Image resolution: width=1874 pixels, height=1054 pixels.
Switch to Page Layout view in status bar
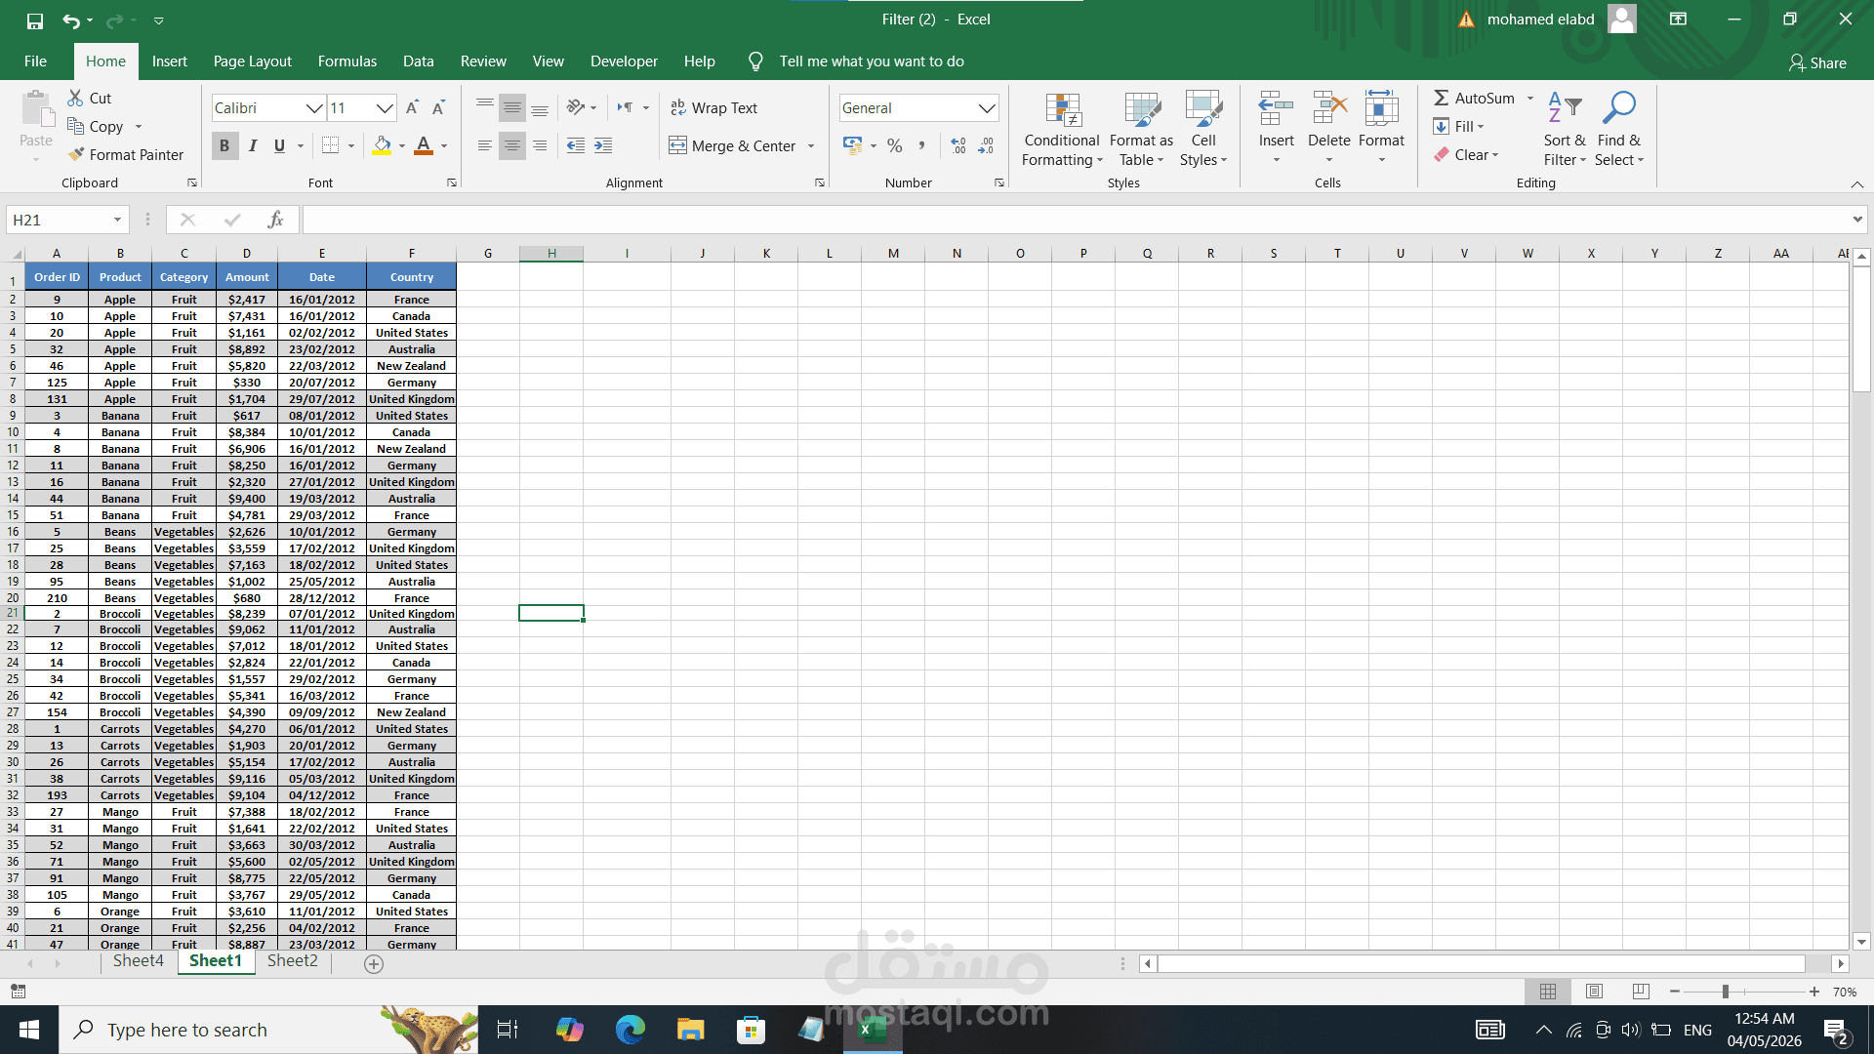click(x=1595, y=992)
